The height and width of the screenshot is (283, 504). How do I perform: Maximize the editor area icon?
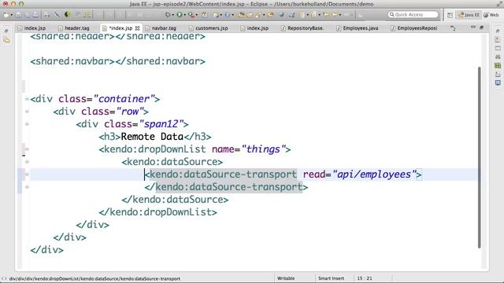click(x=481, y=28)
